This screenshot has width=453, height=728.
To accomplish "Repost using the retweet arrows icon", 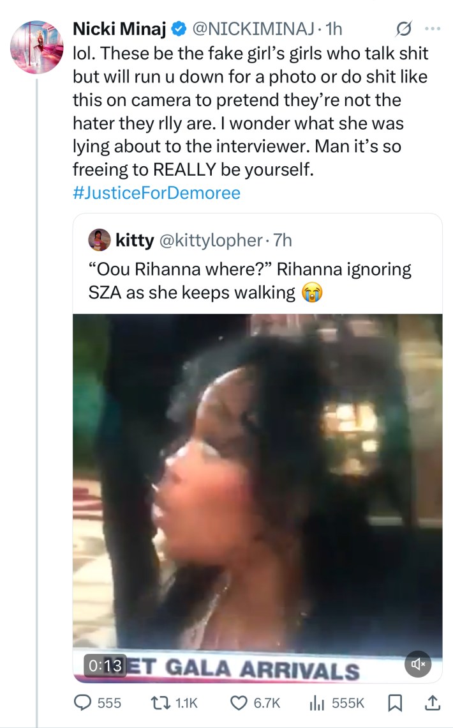I will tap(164, 702).
